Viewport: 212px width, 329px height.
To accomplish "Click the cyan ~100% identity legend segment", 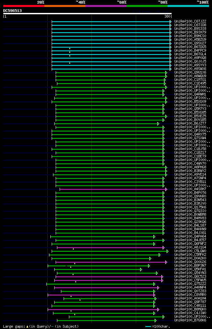I will (x=188, y=6).
